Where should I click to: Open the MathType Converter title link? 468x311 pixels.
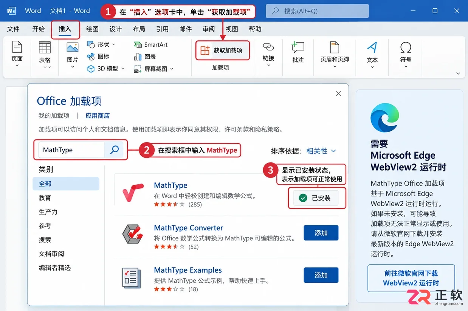coord(189,228)
